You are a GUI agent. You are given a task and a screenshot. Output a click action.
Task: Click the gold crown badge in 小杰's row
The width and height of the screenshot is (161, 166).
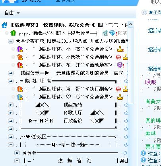point(120,49)
